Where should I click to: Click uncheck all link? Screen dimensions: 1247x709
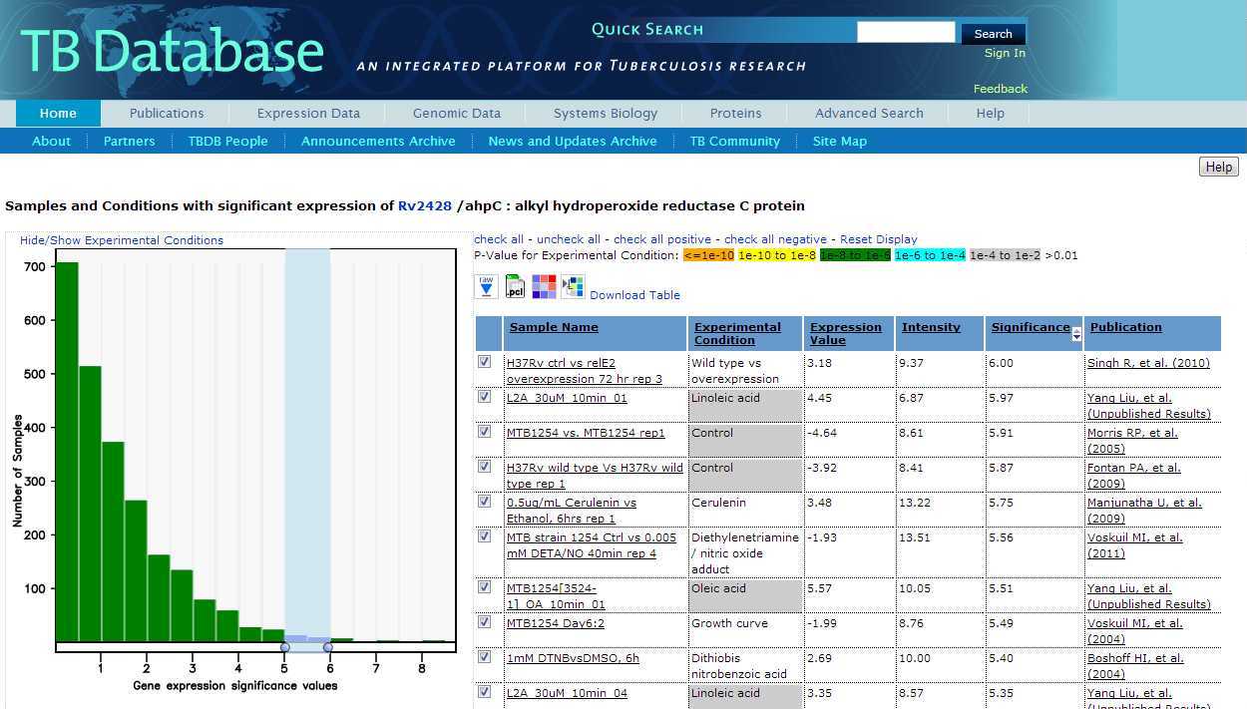tap(569, 239)
